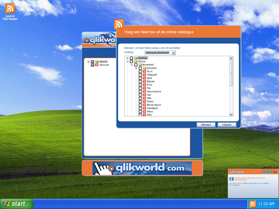Click the first green button in qlikworld popup
Screen dimensions: 279x209
click(x=263, y=172)
